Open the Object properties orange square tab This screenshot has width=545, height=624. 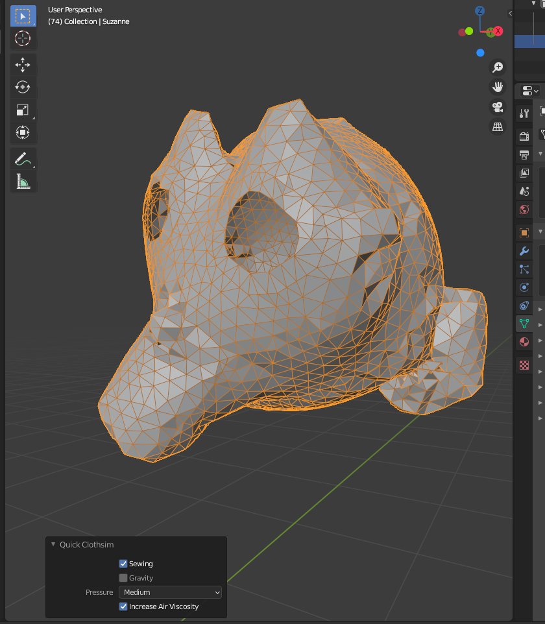pos(524,233)
